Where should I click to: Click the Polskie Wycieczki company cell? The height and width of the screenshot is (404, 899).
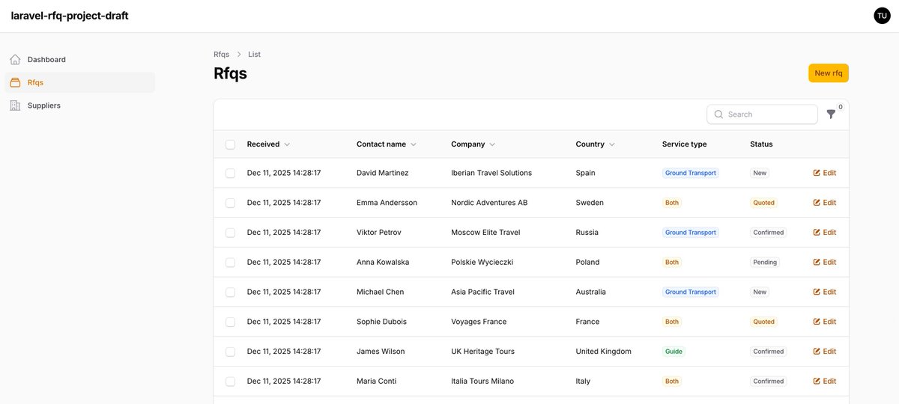point(482,263)
